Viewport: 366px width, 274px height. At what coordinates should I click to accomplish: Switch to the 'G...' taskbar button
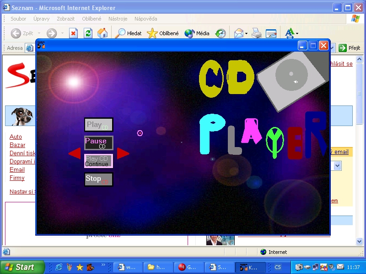(188, 267)
